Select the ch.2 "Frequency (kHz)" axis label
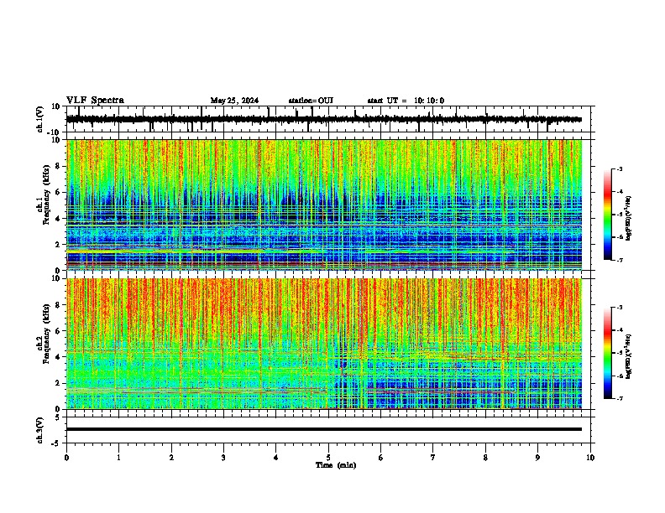 click(46, 334)
